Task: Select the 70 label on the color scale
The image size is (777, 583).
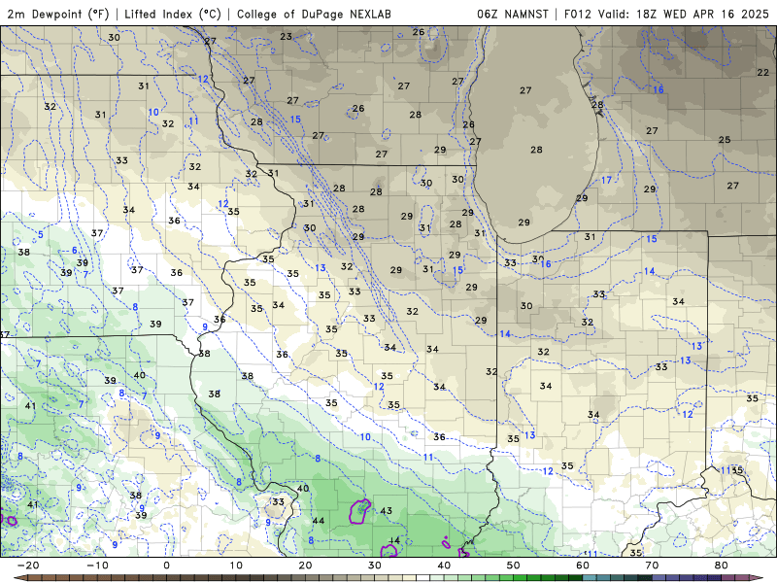Action: coord(652,566)
